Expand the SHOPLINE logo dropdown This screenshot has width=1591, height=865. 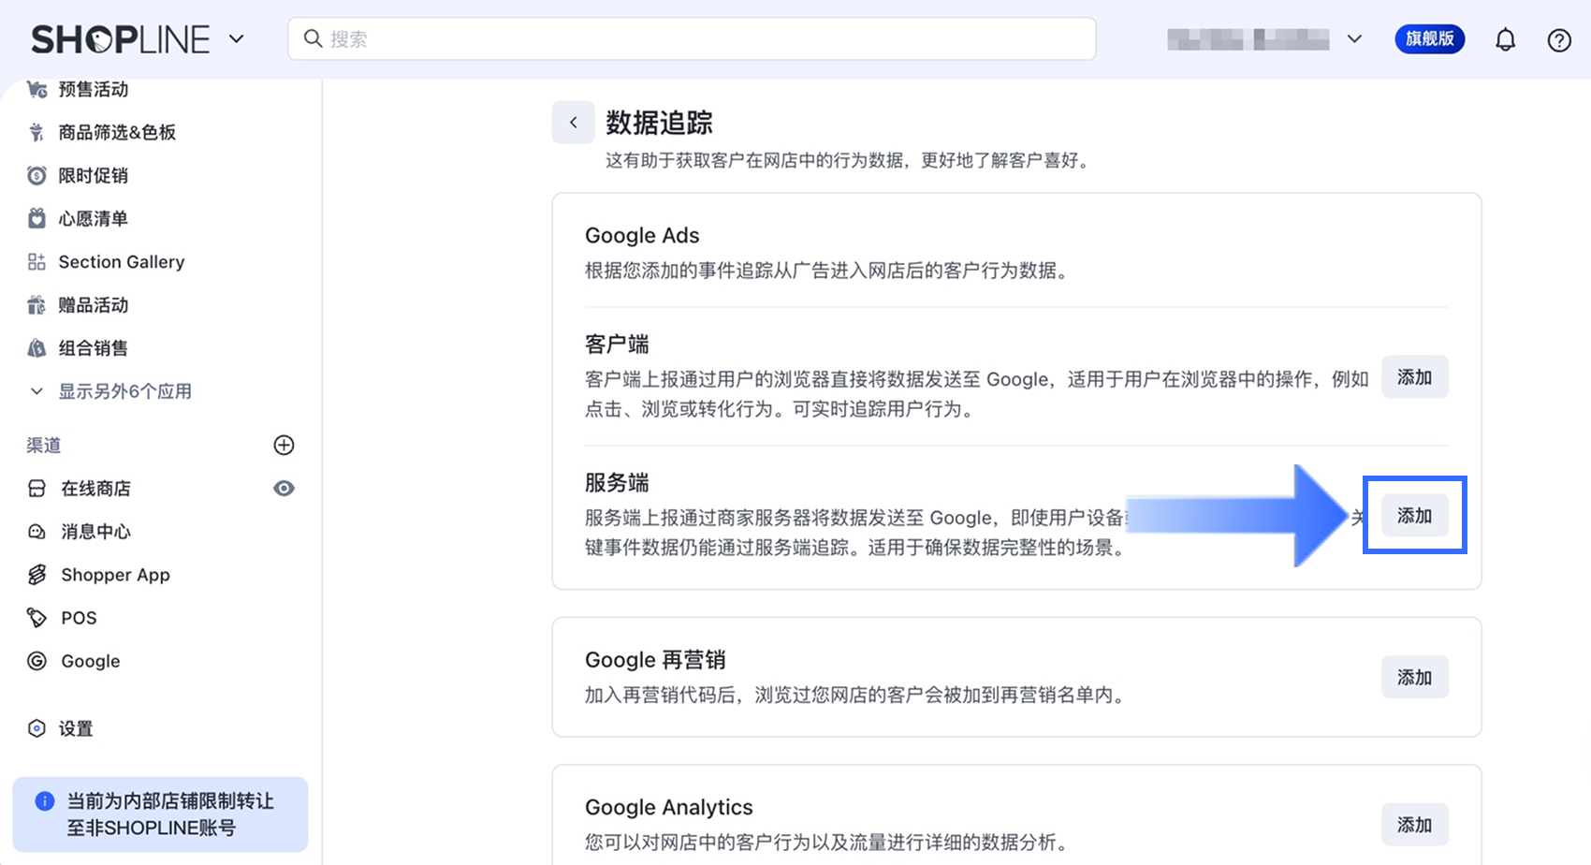coord(237,39)
